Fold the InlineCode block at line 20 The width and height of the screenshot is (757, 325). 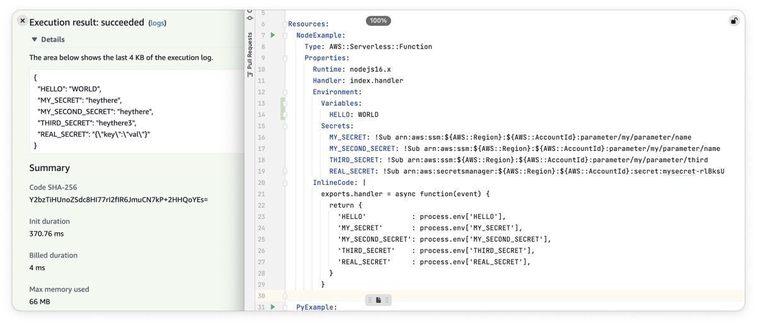[285, 182]
